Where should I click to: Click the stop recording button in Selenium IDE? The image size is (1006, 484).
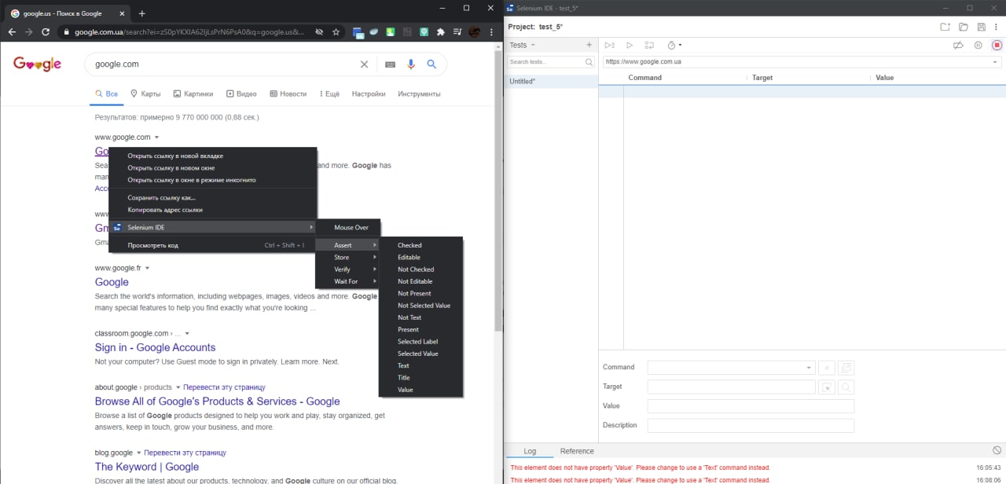(997, 46)
